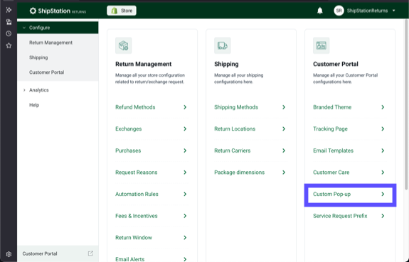The image size is (409, 262).
Task: Click the ShipStation Returns logo
Action: (x=58, y=11)
